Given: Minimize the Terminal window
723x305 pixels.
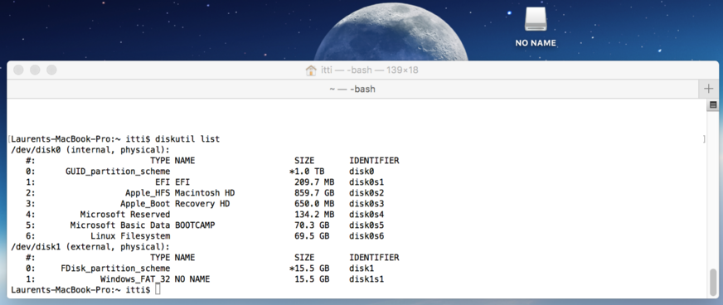Looking at the screenshot, I should tap(35, 70).
